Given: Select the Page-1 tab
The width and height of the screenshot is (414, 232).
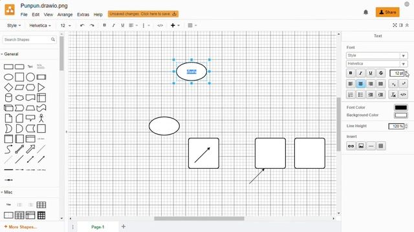Looking at the screenshot, I should (x=98, y=227).
